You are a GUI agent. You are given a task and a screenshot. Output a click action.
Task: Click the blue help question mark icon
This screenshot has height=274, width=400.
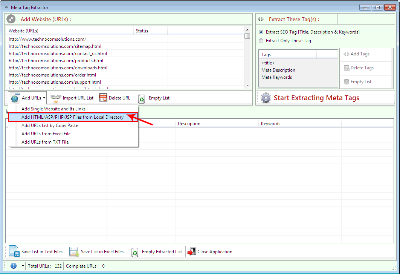tap(14, 266)
